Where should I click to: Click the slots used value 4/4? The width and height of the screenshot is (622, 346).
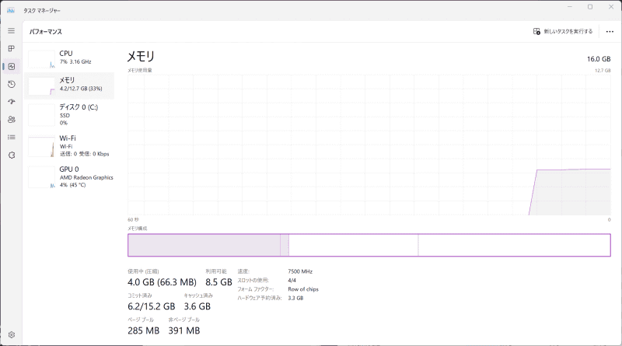click(292, 280)
